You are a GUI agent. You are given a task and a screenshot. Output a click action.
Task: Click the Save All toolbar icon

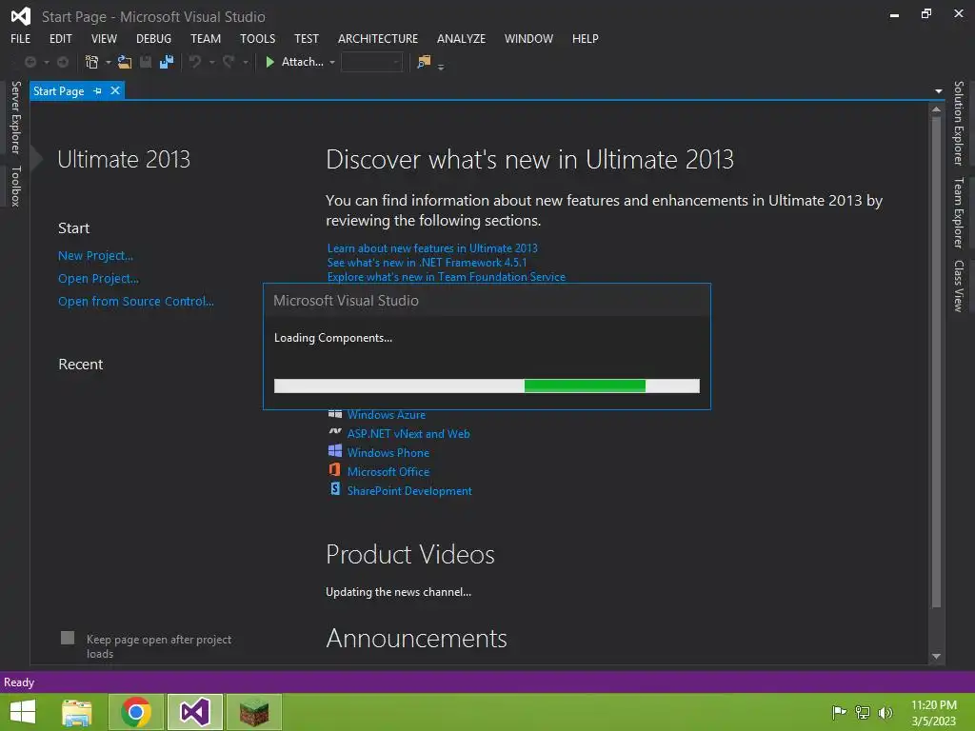click(x=166, y=62)
